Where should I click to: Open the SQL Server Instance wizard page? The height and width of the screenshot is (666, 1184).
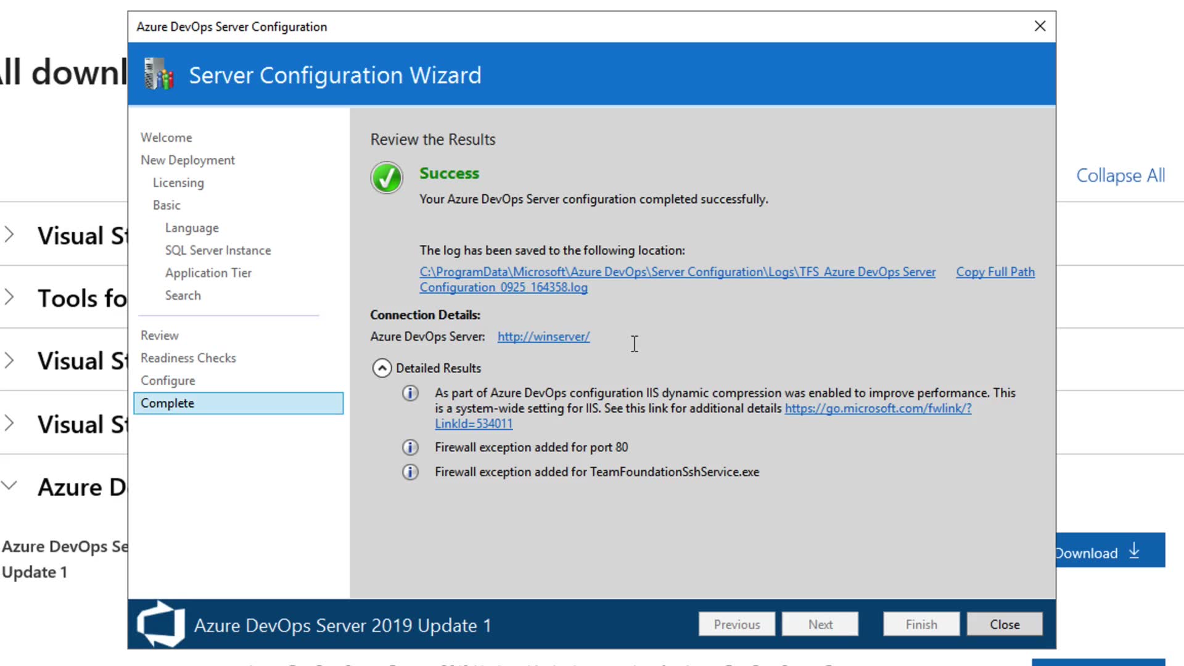[x=218, y=250]
